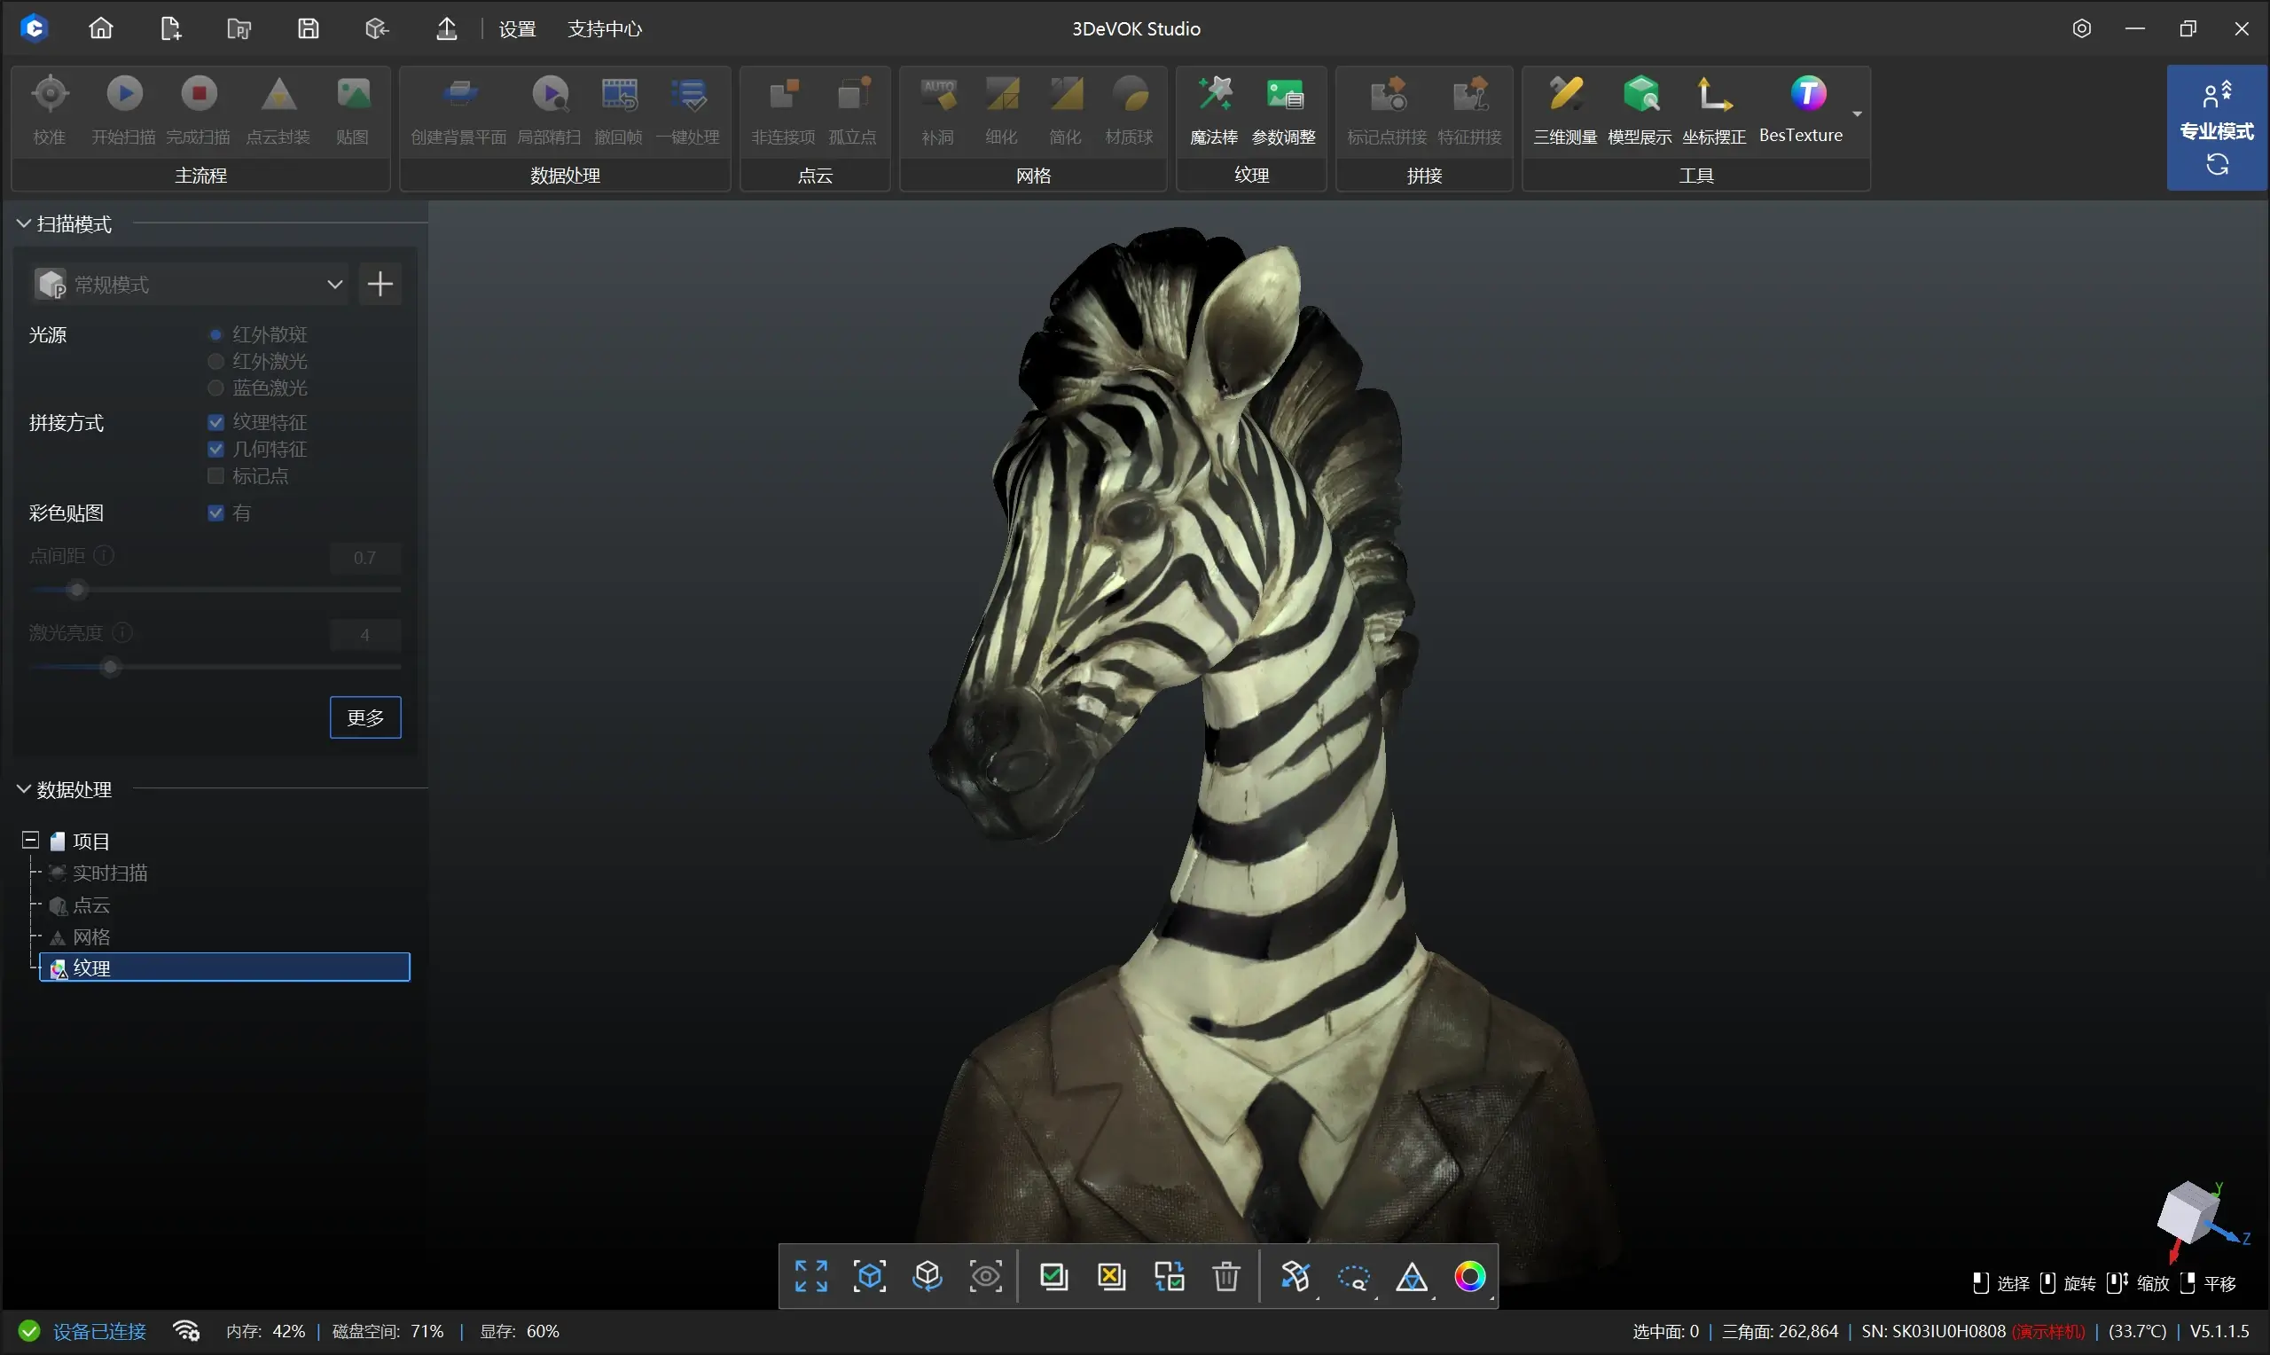This screenshot has width=2270, height=1355.
Task: Select the 蓝色激光 blue laser radio button
Action: [x=216, y=388]
